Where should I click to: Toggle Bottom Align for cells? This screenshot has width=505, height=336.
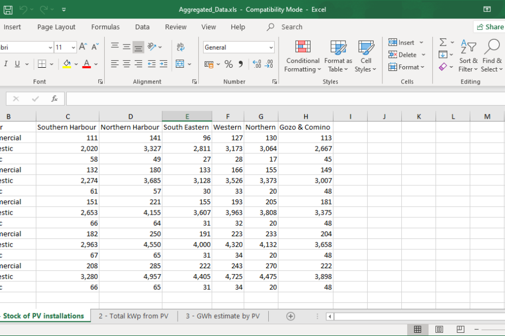[138, 47]
